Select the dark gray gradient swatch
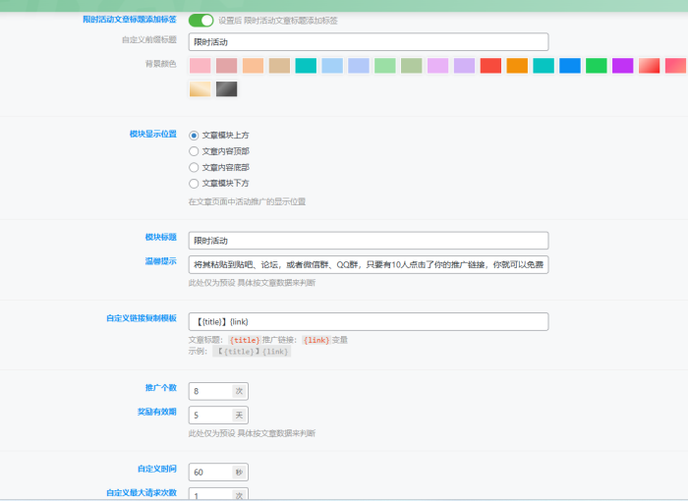The height and width of the screenshot is (501, 688). click(226, 89)
